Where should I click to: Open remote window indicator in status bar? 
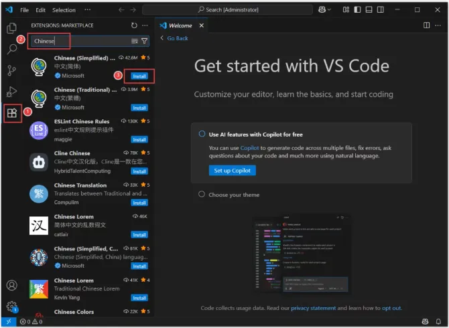point(9,321)
